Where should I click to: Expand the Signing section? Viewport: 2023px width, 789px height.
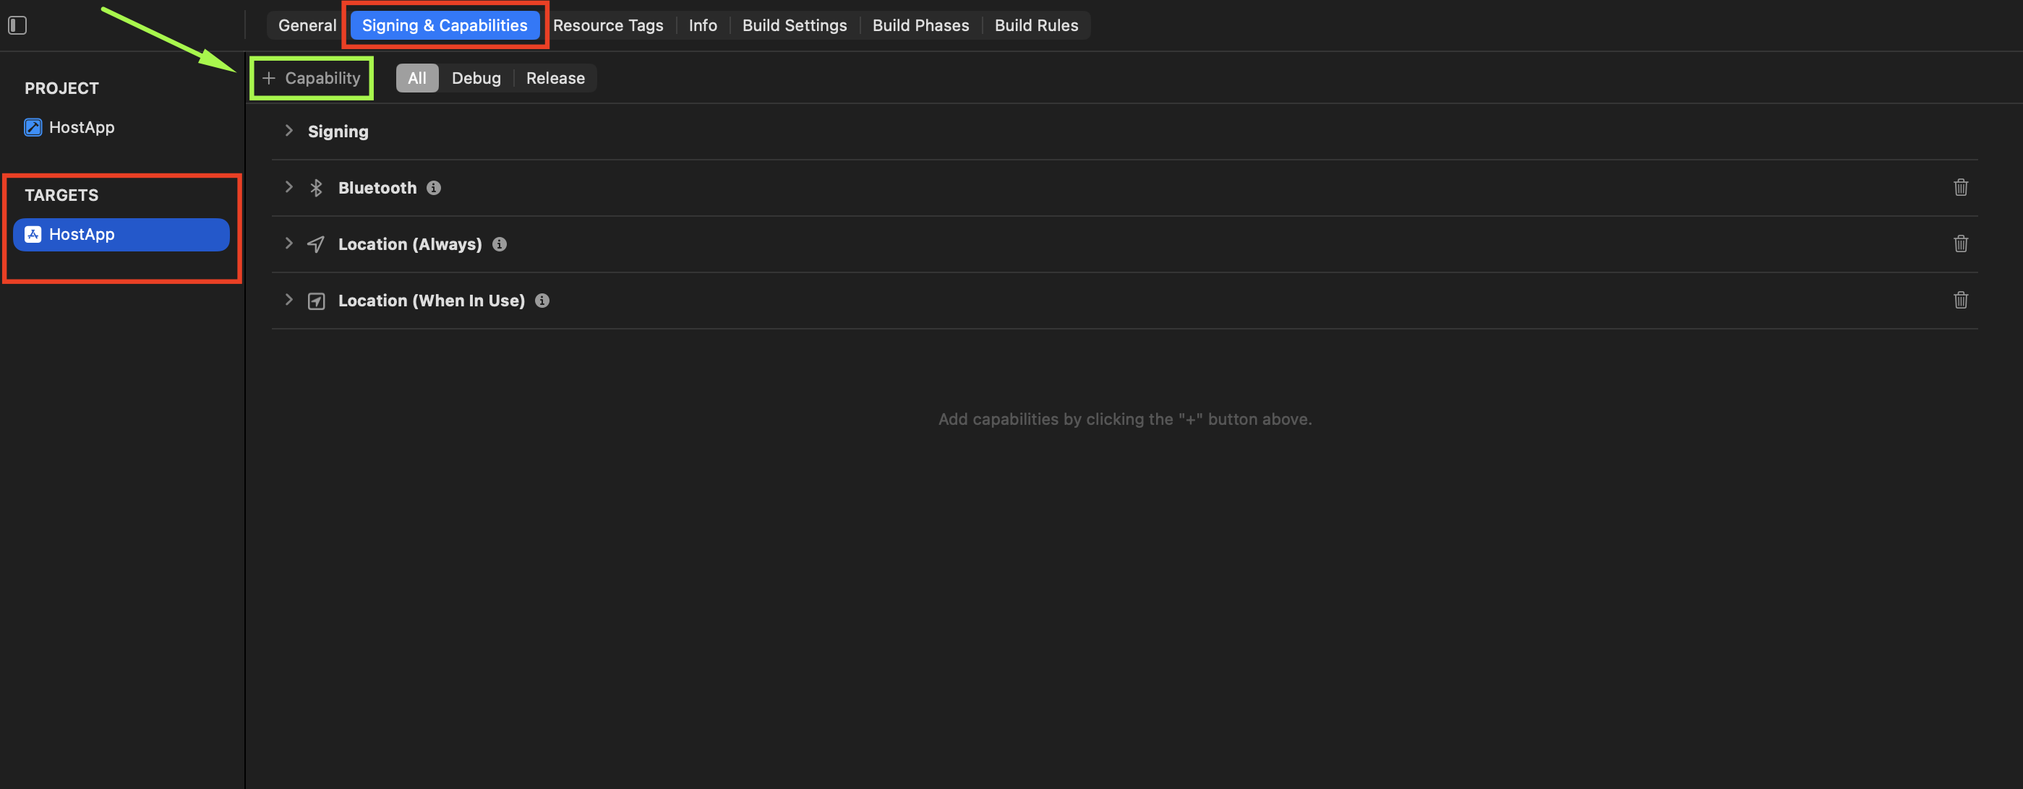(x=288, y=130)
